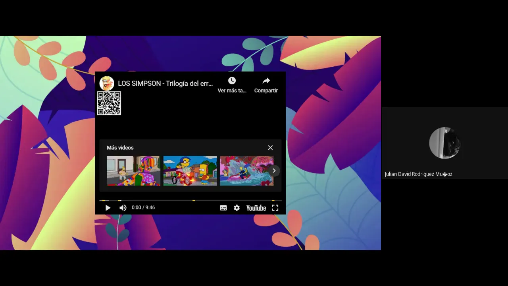508x286 pixels.
Task: Open third suggested video with water scene
Action: click(246, 171)
